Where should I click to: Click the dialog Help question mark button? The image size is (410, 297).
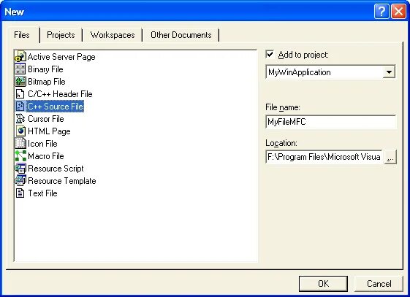[x=381, y=12]
